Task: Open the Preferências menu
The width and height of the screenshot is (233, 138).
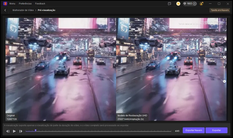Action: [x=25, y=4]
